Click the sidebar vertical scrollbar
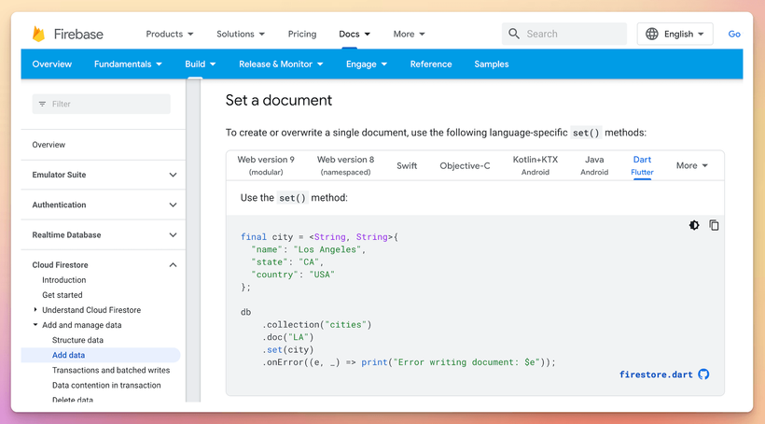The image size is (765, 424). (x=194, y=241)
